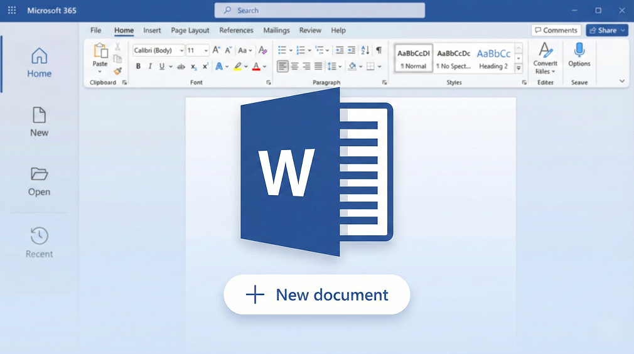Viewport: 634px width, 354px height.
Task: Open the Help tab
Action: point(338,30)
